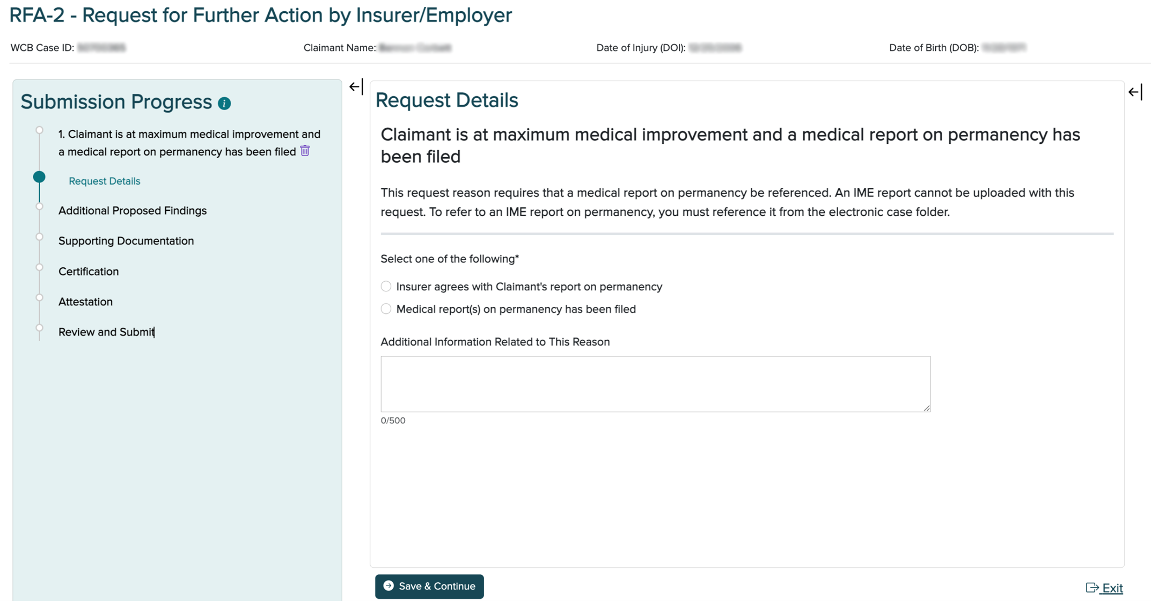Click the info icon beside Submission Progress
Viewport: 1151px width, 601px height.
(x=225, y=102)
